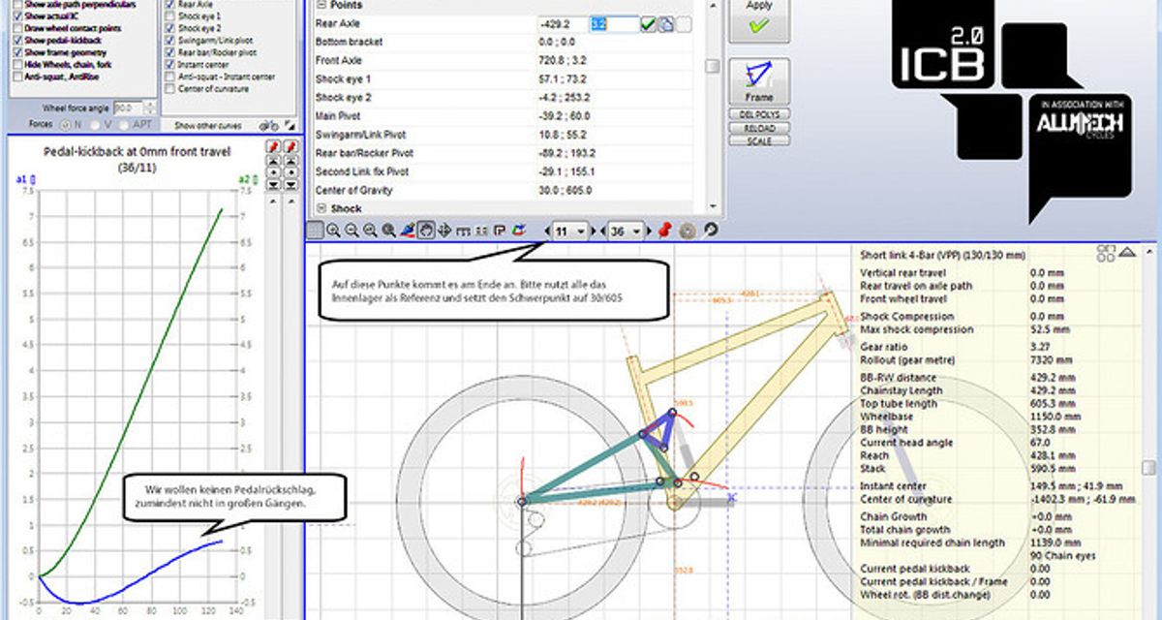Click the a2 axis marker on the graph
Viewport: 1162px width, 620px height.
[x=249, y=178]
